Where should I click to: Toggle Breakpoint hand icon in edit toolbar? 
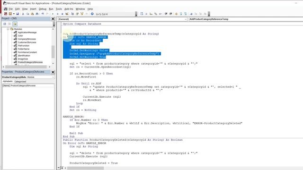coord(176,14)
